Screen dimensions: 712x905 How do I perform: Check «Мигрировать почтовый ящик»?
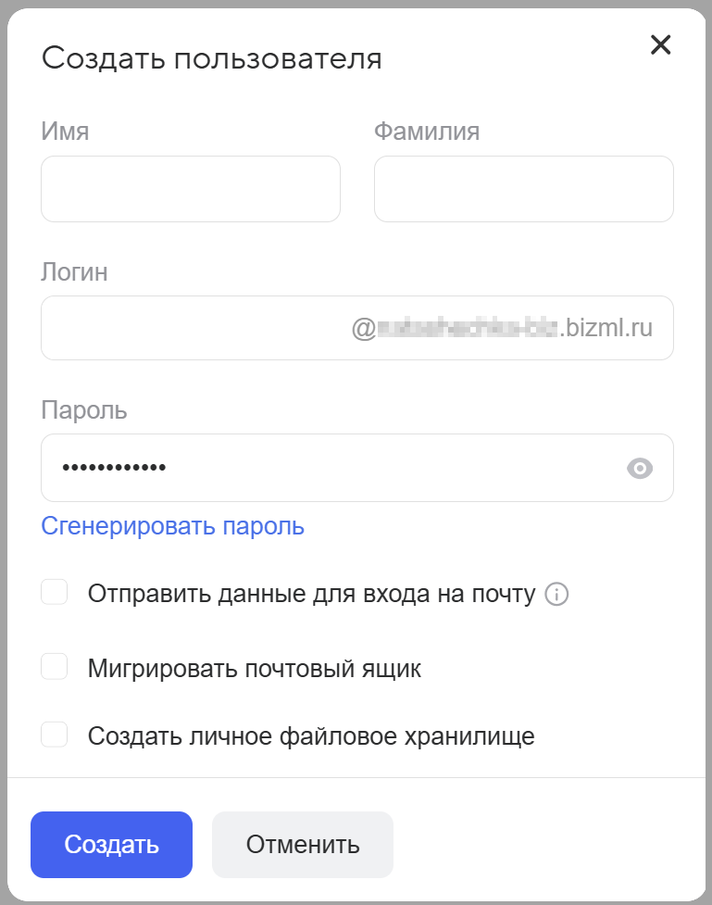point(53,665)
